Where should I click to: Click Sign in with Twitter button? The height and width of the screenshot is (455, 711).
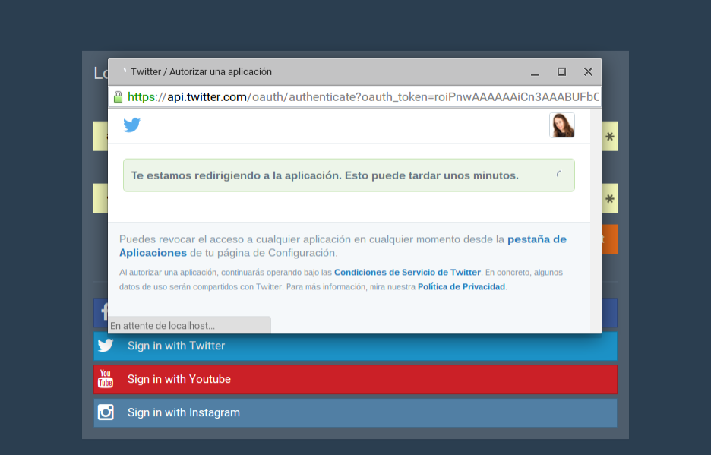355,346
